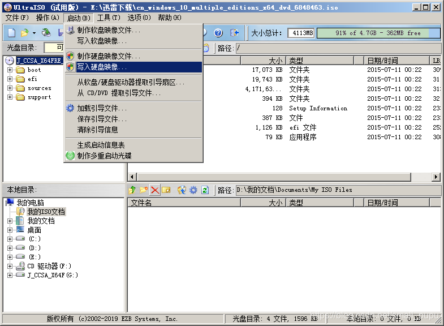This screenshot has width=444, height=326.
Task: Expand 桌面 tree node
Action: pos(10,230)
